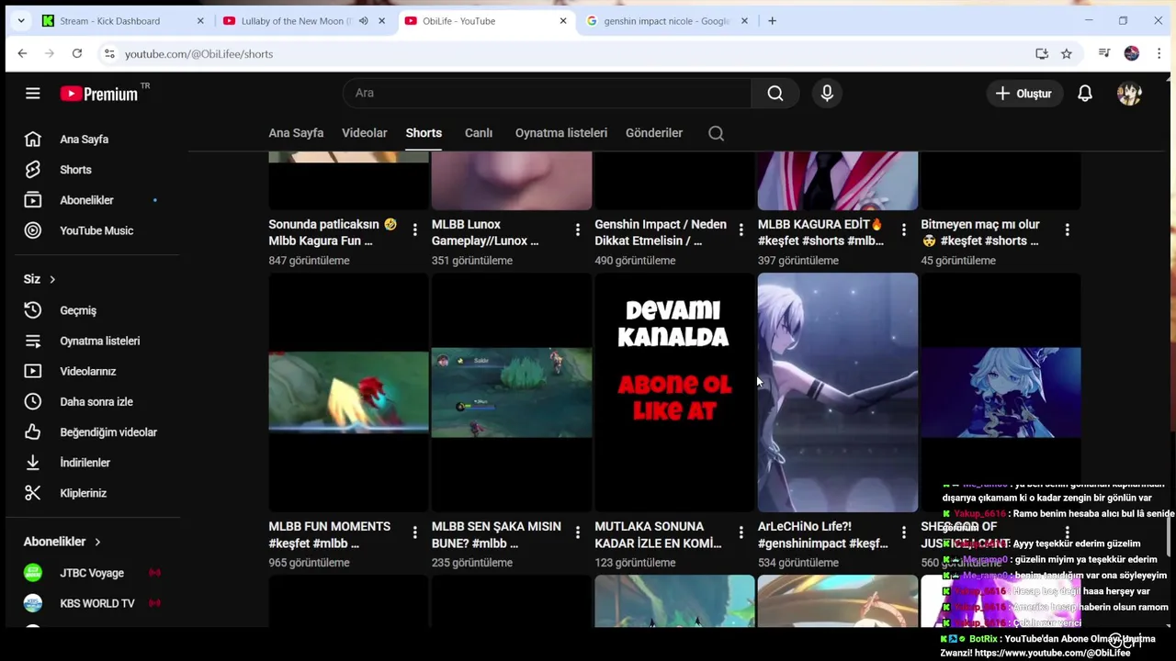Expand the Siz section

40,279
